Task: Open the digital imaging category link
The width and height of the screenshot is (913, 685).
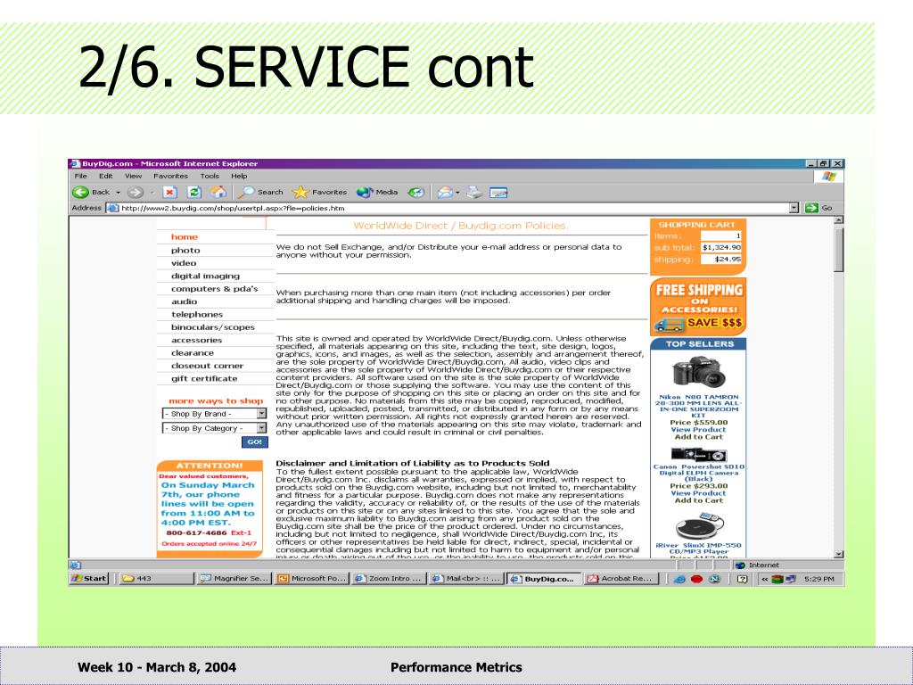Action: coord(205,276)
